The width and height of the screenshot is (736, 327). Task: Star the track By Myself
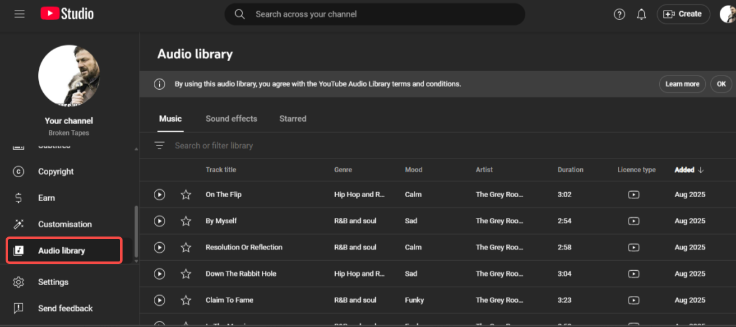tap(186, 221)
